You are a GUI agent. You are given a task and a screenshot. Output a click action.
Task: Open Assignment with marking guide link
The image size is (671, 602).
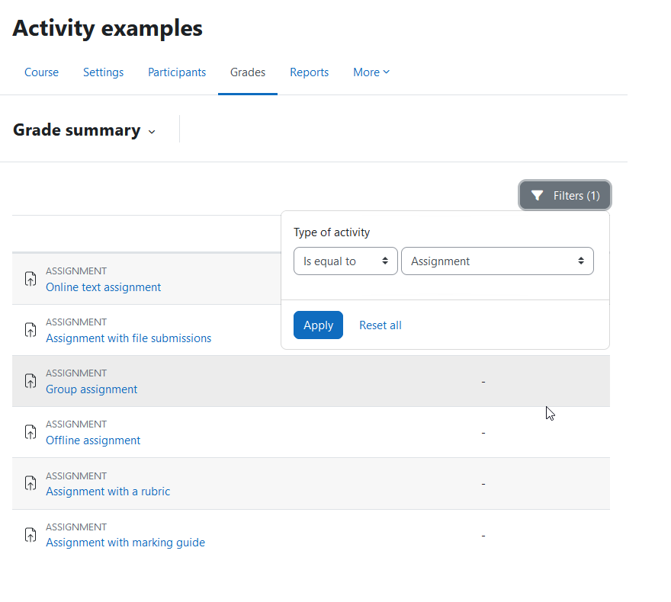[x=125, y=542]
